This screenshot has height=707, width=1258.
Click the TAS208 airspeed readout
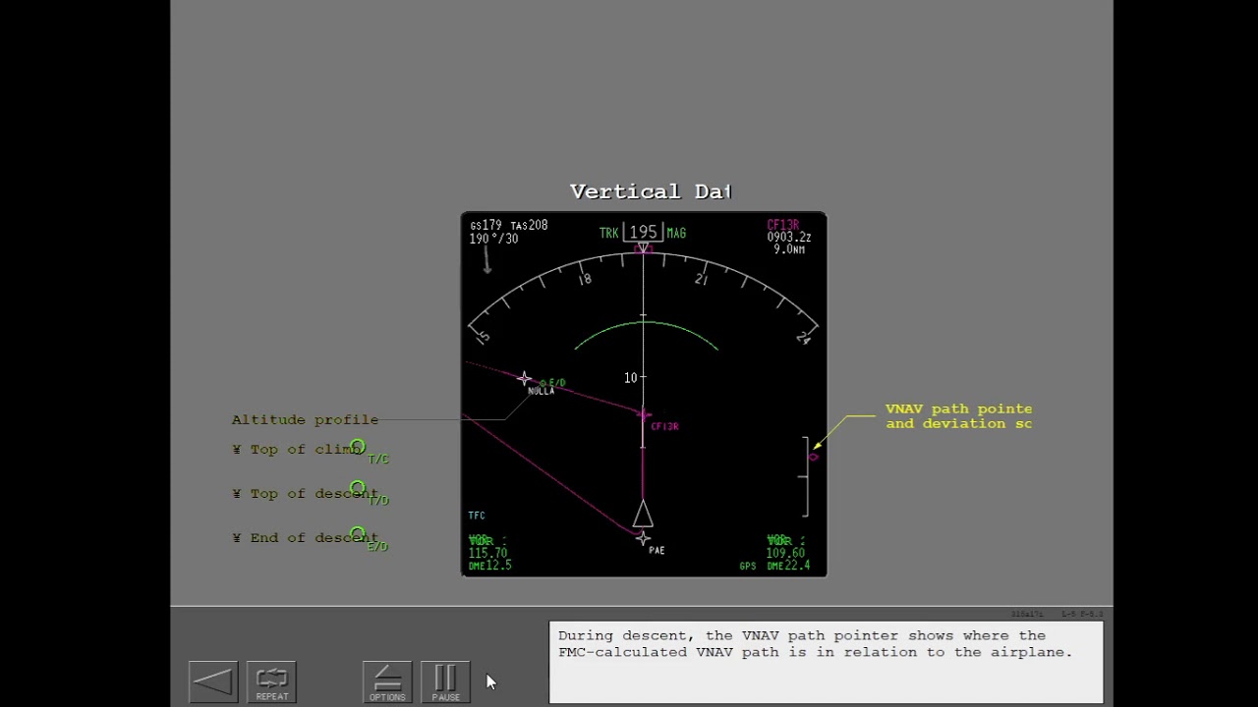pyautogui.click(x=529, y=226)
